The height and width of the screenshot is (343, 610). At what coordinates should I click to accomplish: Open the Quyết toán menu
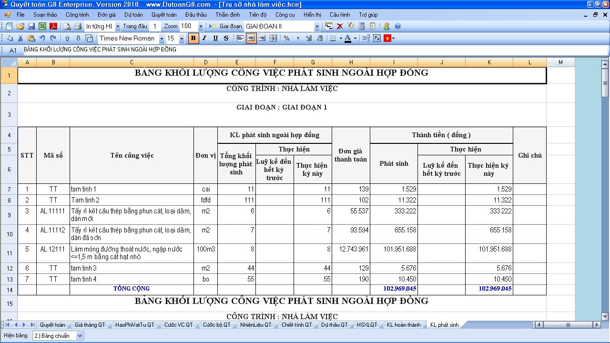pos(164,15)
